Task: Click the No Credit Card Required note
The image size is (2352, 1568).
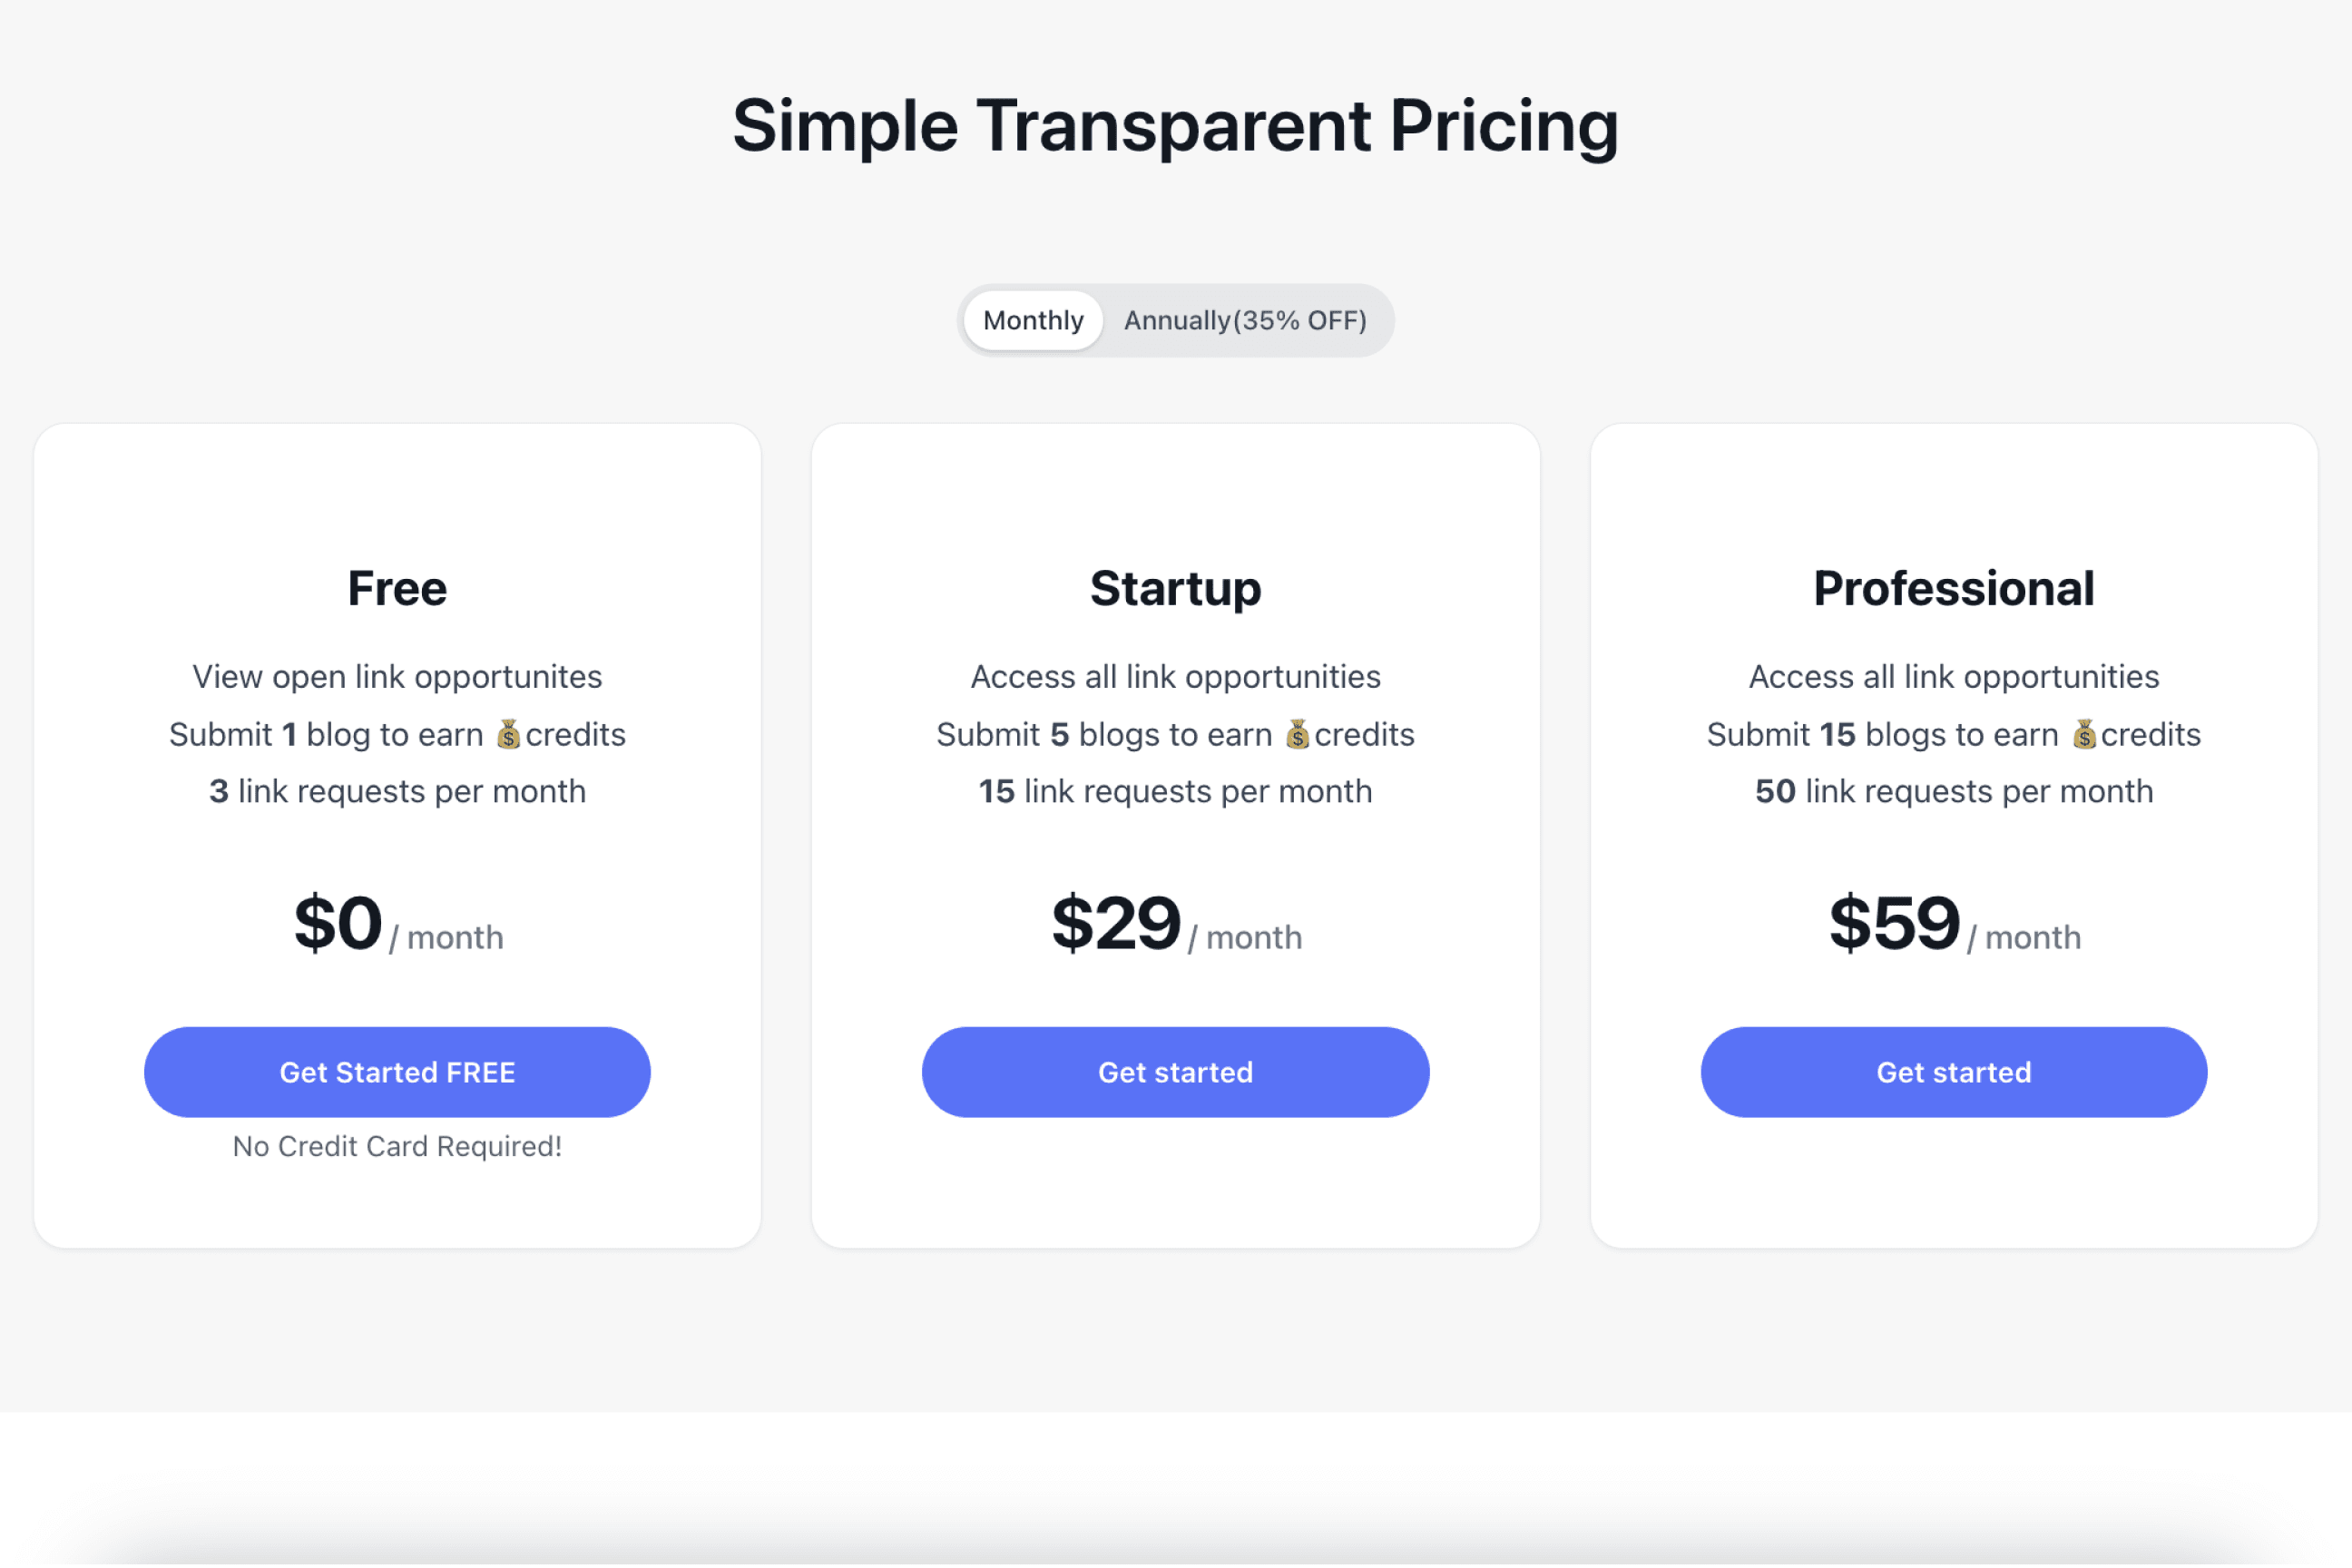Action: (x=397, y=1146)
